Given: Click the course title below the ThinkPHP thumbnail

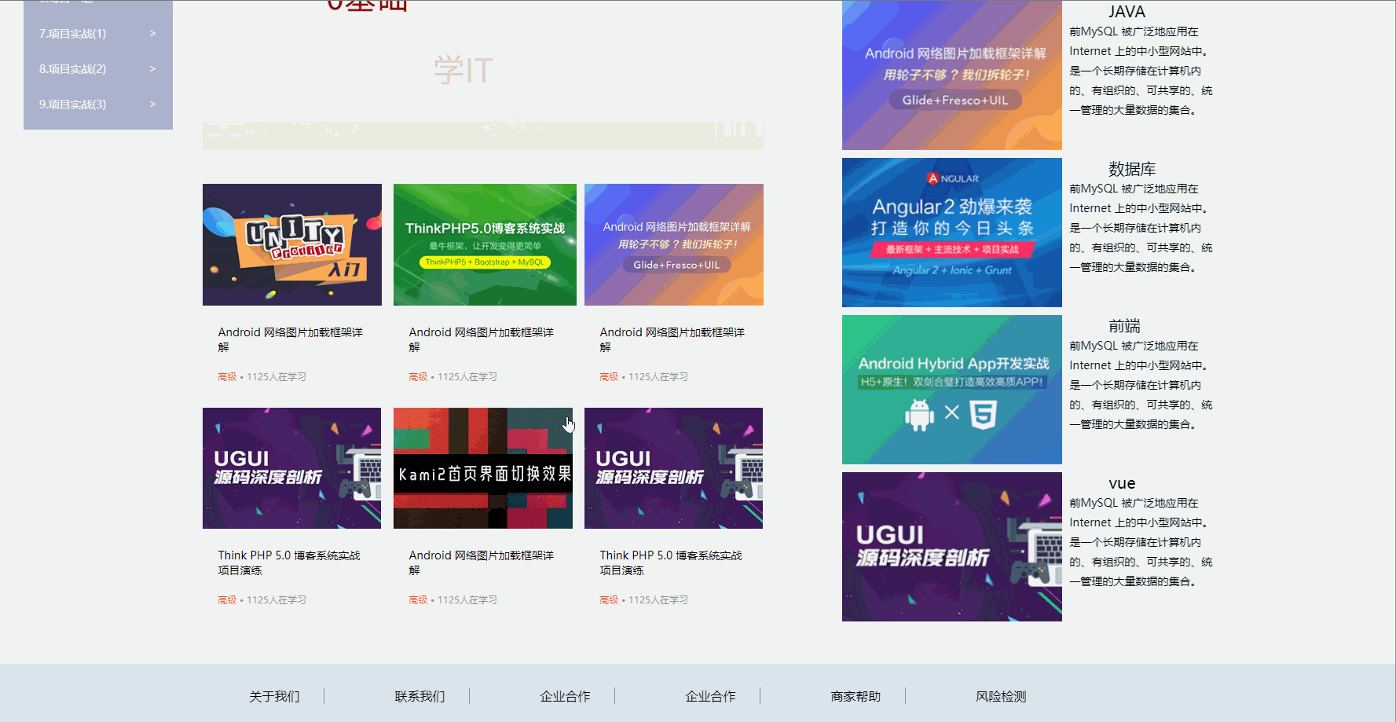Looking at the screenshot, I should [482, 339].
